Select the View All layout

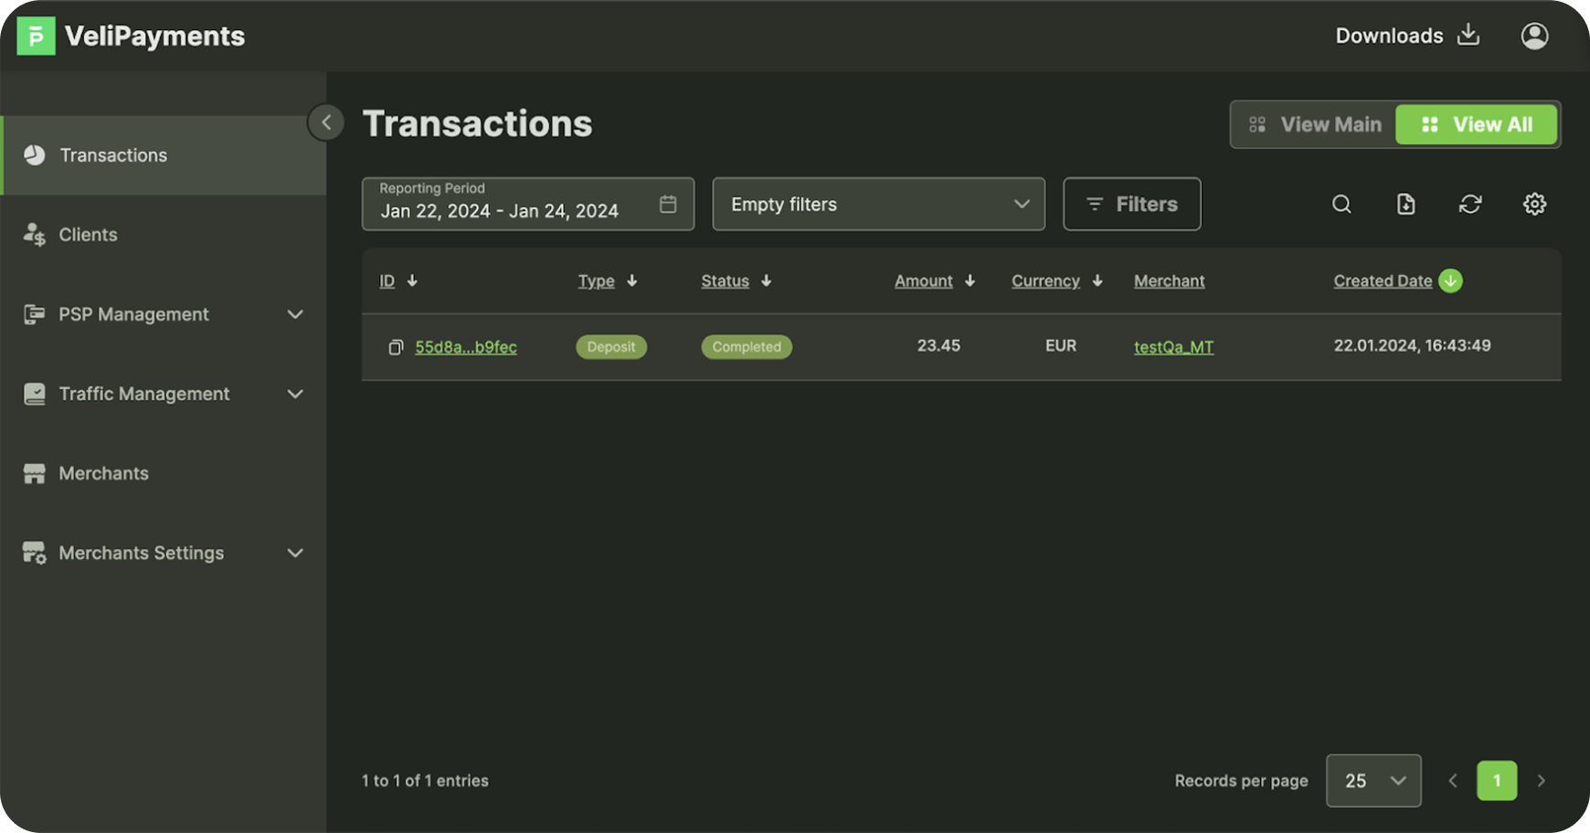[x=1476, y=124]
